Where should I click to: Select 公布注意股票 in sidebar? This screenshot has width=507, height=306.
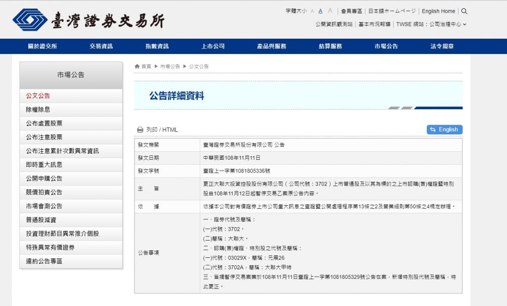[71, 137]
